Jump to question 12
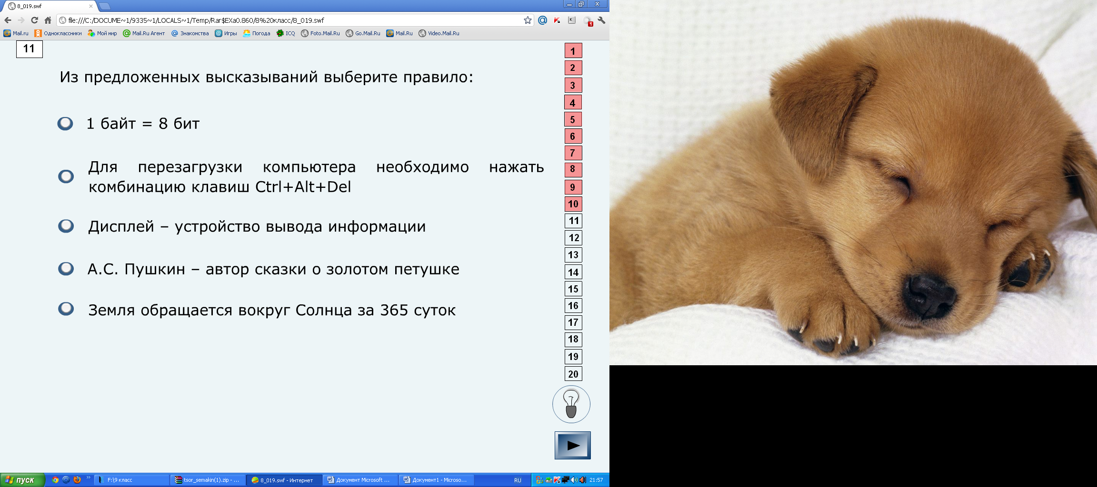 pyautogui.click(x=573, y=238)
